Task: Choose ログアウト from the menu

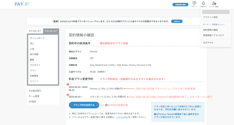Action: 208,43
